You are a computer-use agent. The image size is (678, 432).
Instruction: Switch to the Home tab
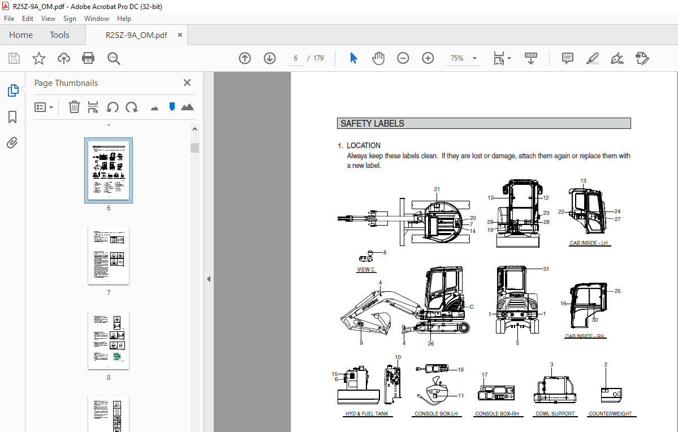(21, 35)
